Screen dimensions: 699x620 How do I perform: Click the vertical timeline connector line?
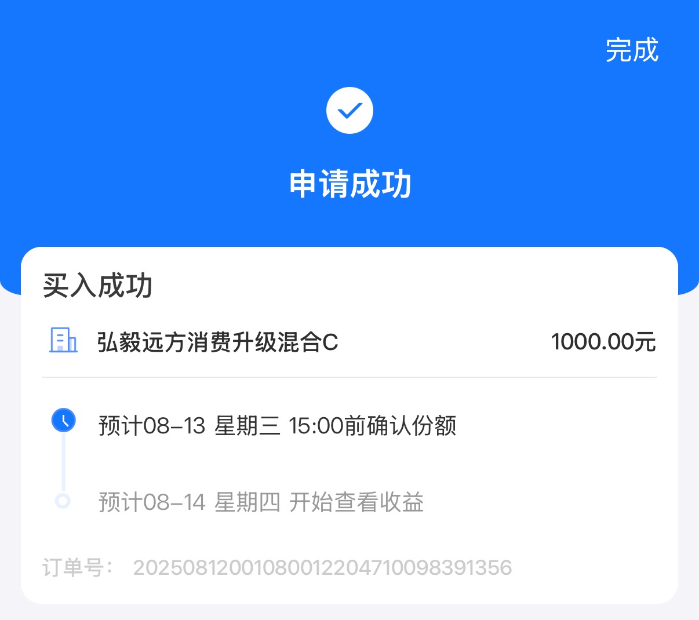coord(63,462)
